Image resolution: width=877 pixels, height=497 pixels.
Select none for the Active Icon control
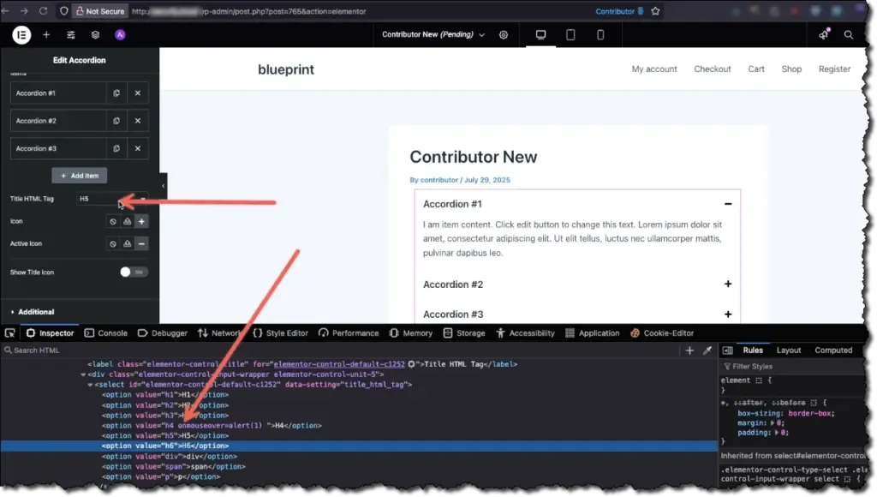113,244
